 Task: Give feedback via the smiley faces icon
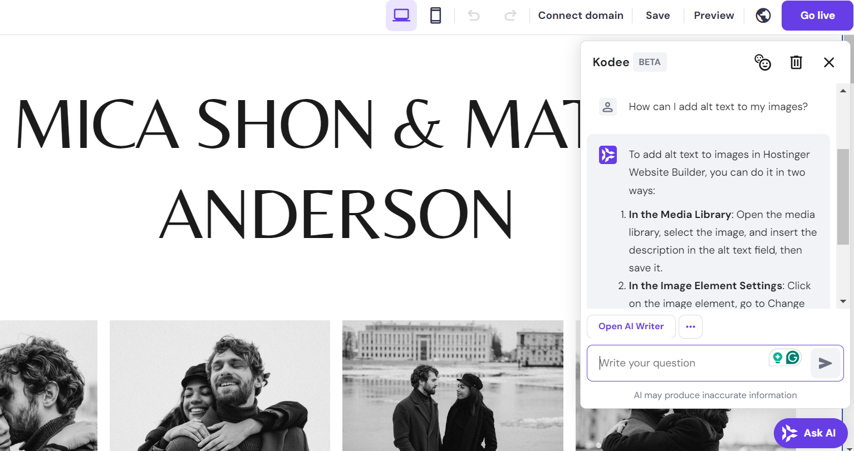762,62
